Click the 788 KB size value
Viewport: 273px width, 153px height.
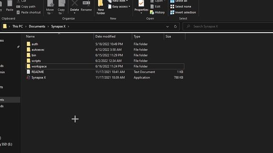[178, 77]
